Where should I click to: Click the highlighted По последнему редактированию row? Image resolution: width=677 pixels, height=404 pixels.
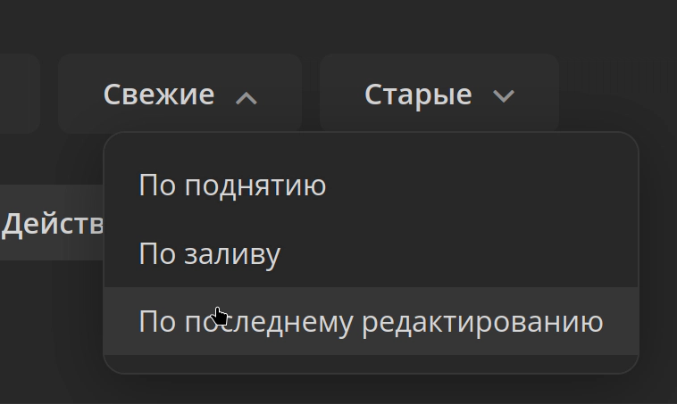pyautogui.click(x=371, y=322)
